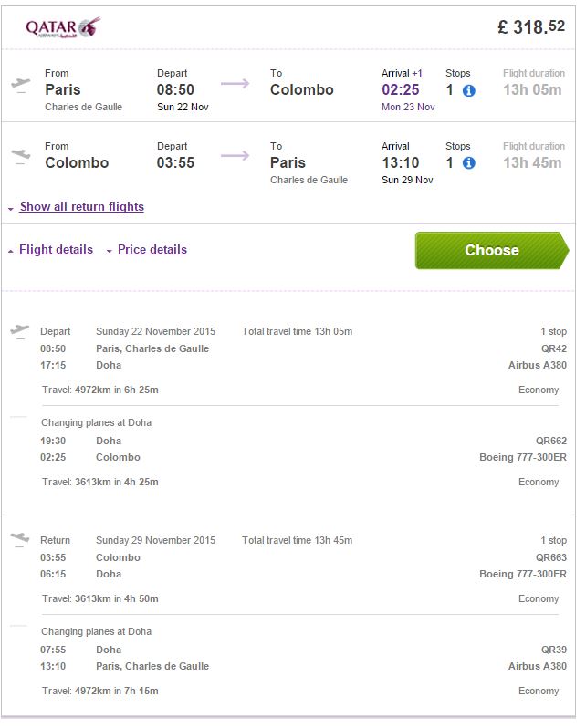
Task: Click outbound plane icon beside From Paris
Action: 20,85
